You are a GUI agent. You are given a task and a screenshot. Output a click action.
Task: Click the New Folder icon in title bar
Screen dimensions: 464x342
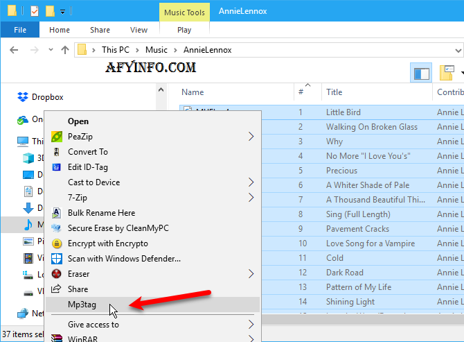(x=50, y=11)
